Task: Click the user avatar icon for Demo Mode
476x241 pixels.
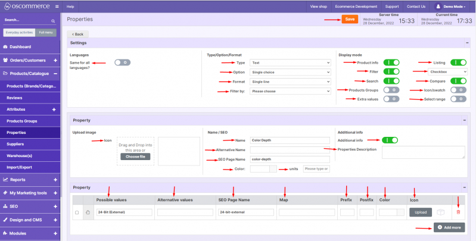Action: [x=438, y=6]
